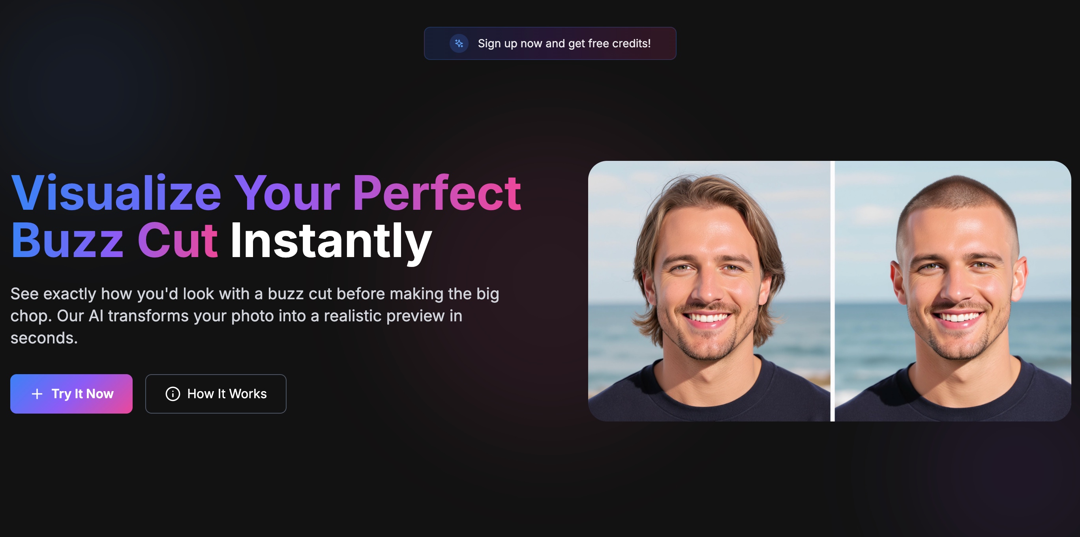Click the 'Buzz Cut' gradient heading words

point(114,241)
